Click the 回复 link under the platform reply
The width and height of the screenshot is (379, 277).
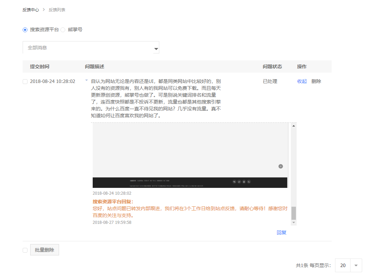pos(282,232)
